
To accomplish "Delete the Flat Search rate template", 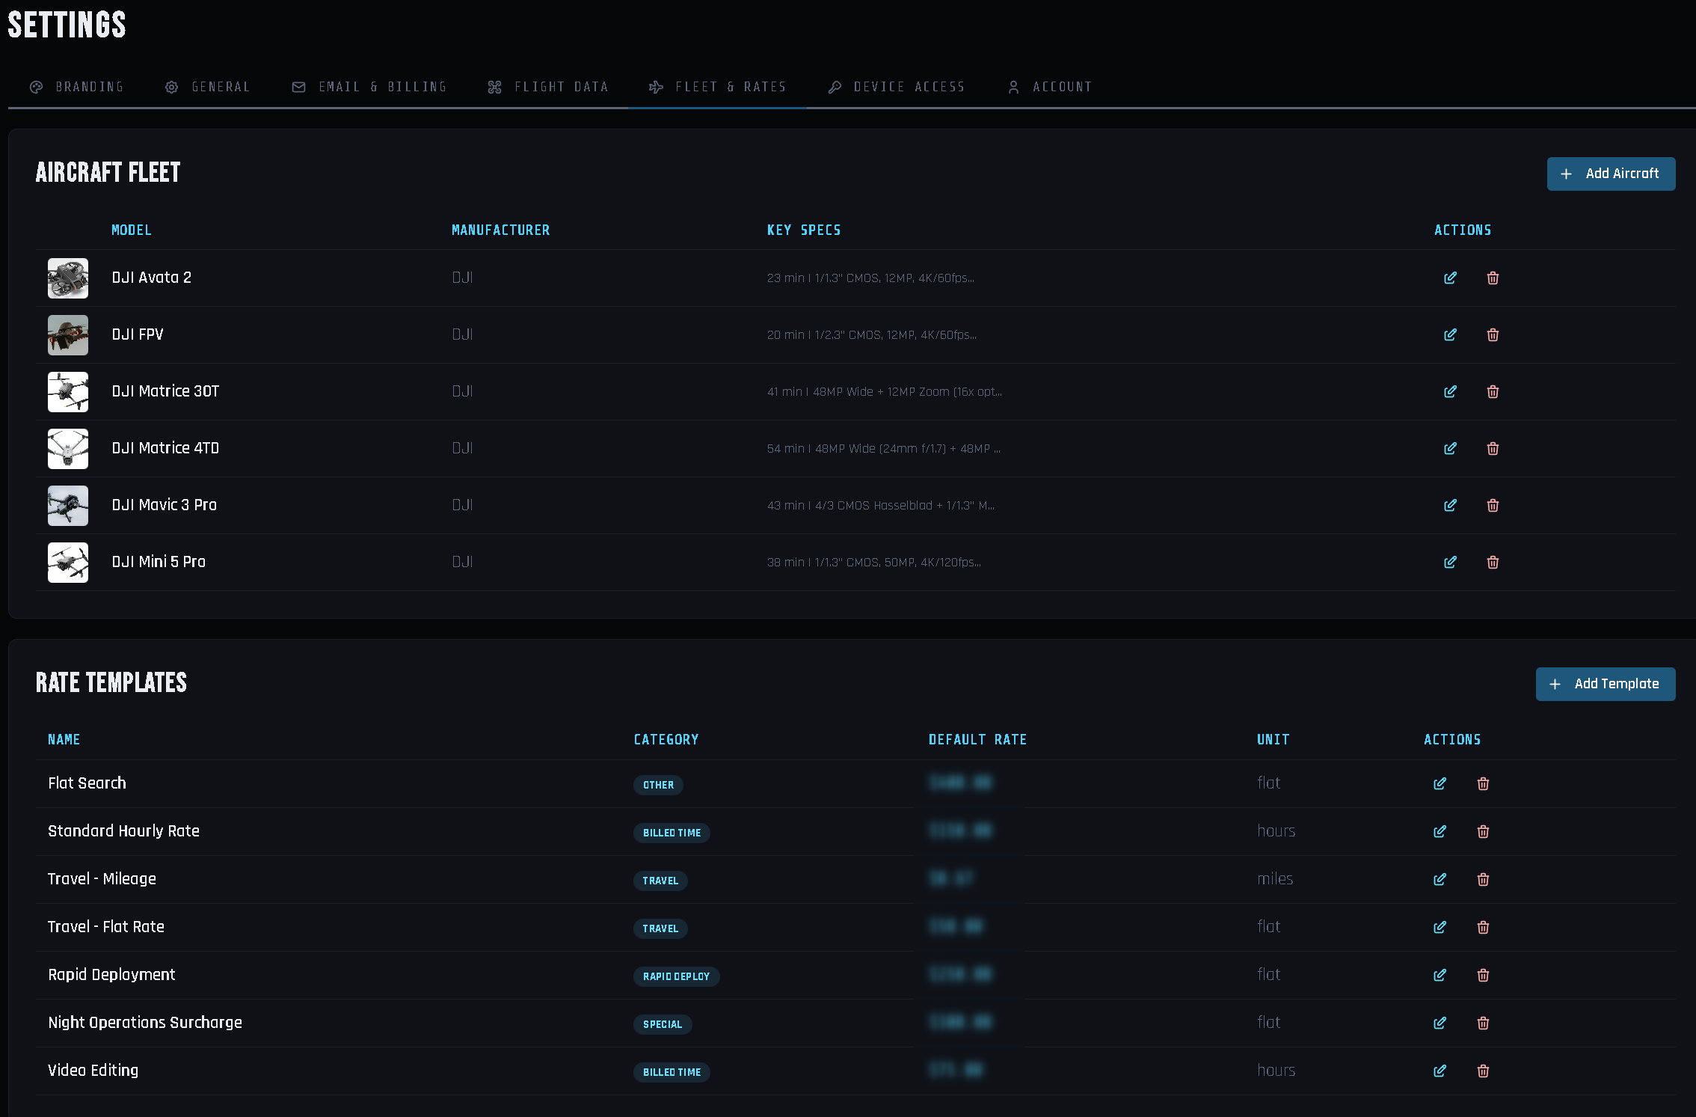I will 1483,783.
